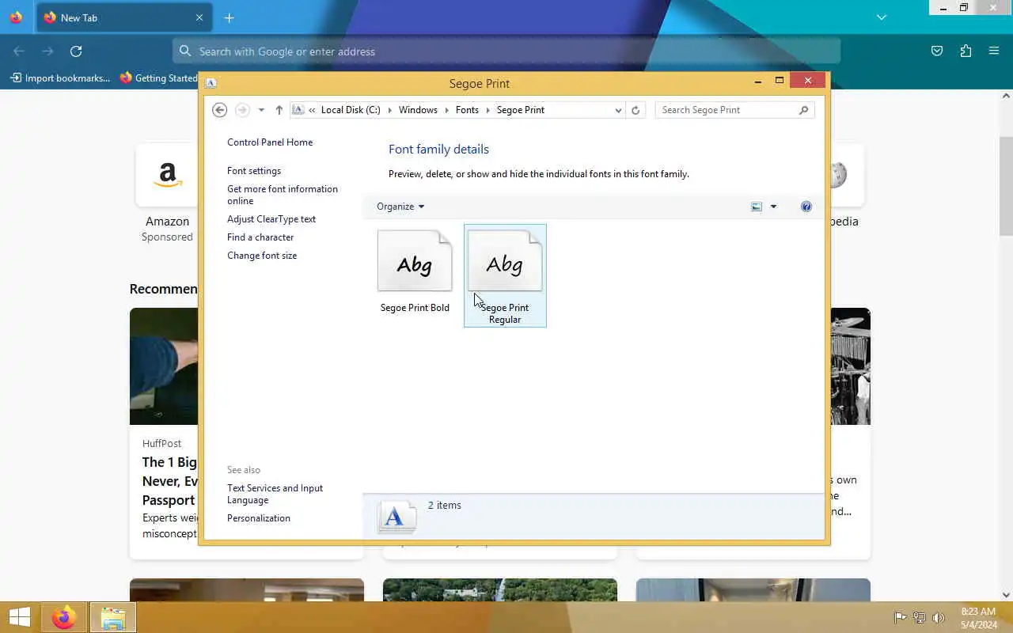This screenshot has width=1013, height=633.
Task: Open the network tray icon
Action: [x=919, y=618]
